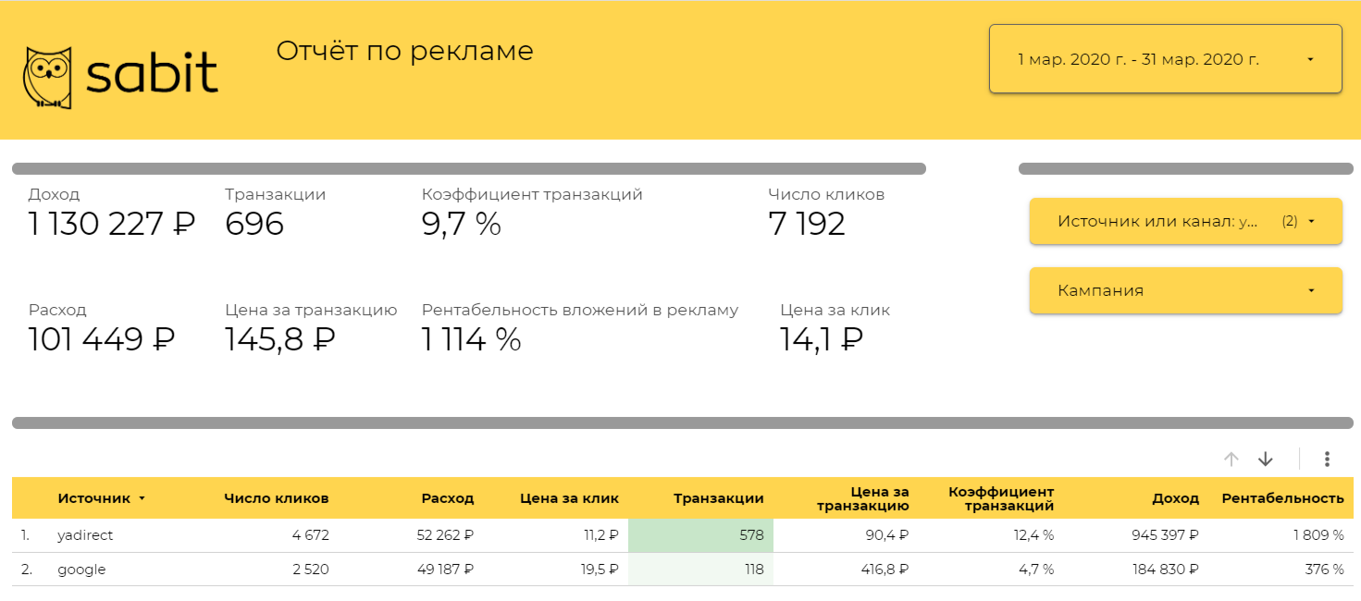The image size is (1361, 601).
Task: Click the 1 114 % ad ROI scorecard
Action: point(472,339)
